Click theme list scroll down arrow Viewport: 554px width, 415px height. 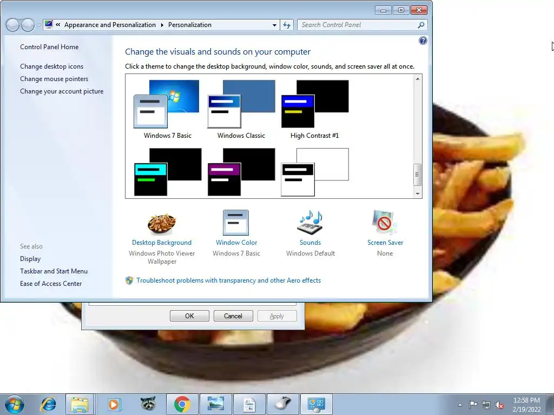point(418,193)
